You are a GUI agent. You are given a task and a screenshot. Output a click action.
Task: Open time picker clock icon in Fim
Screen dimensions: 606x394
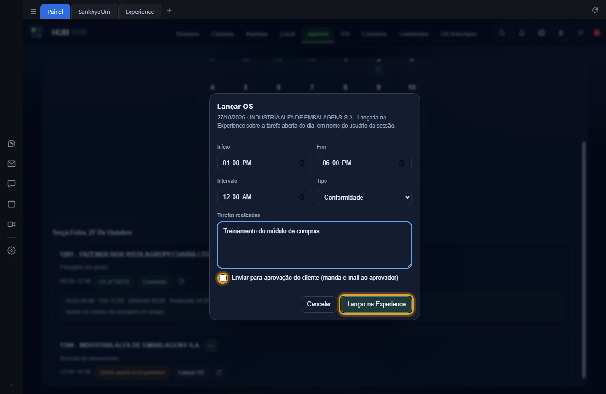click(x=401, y=163)
